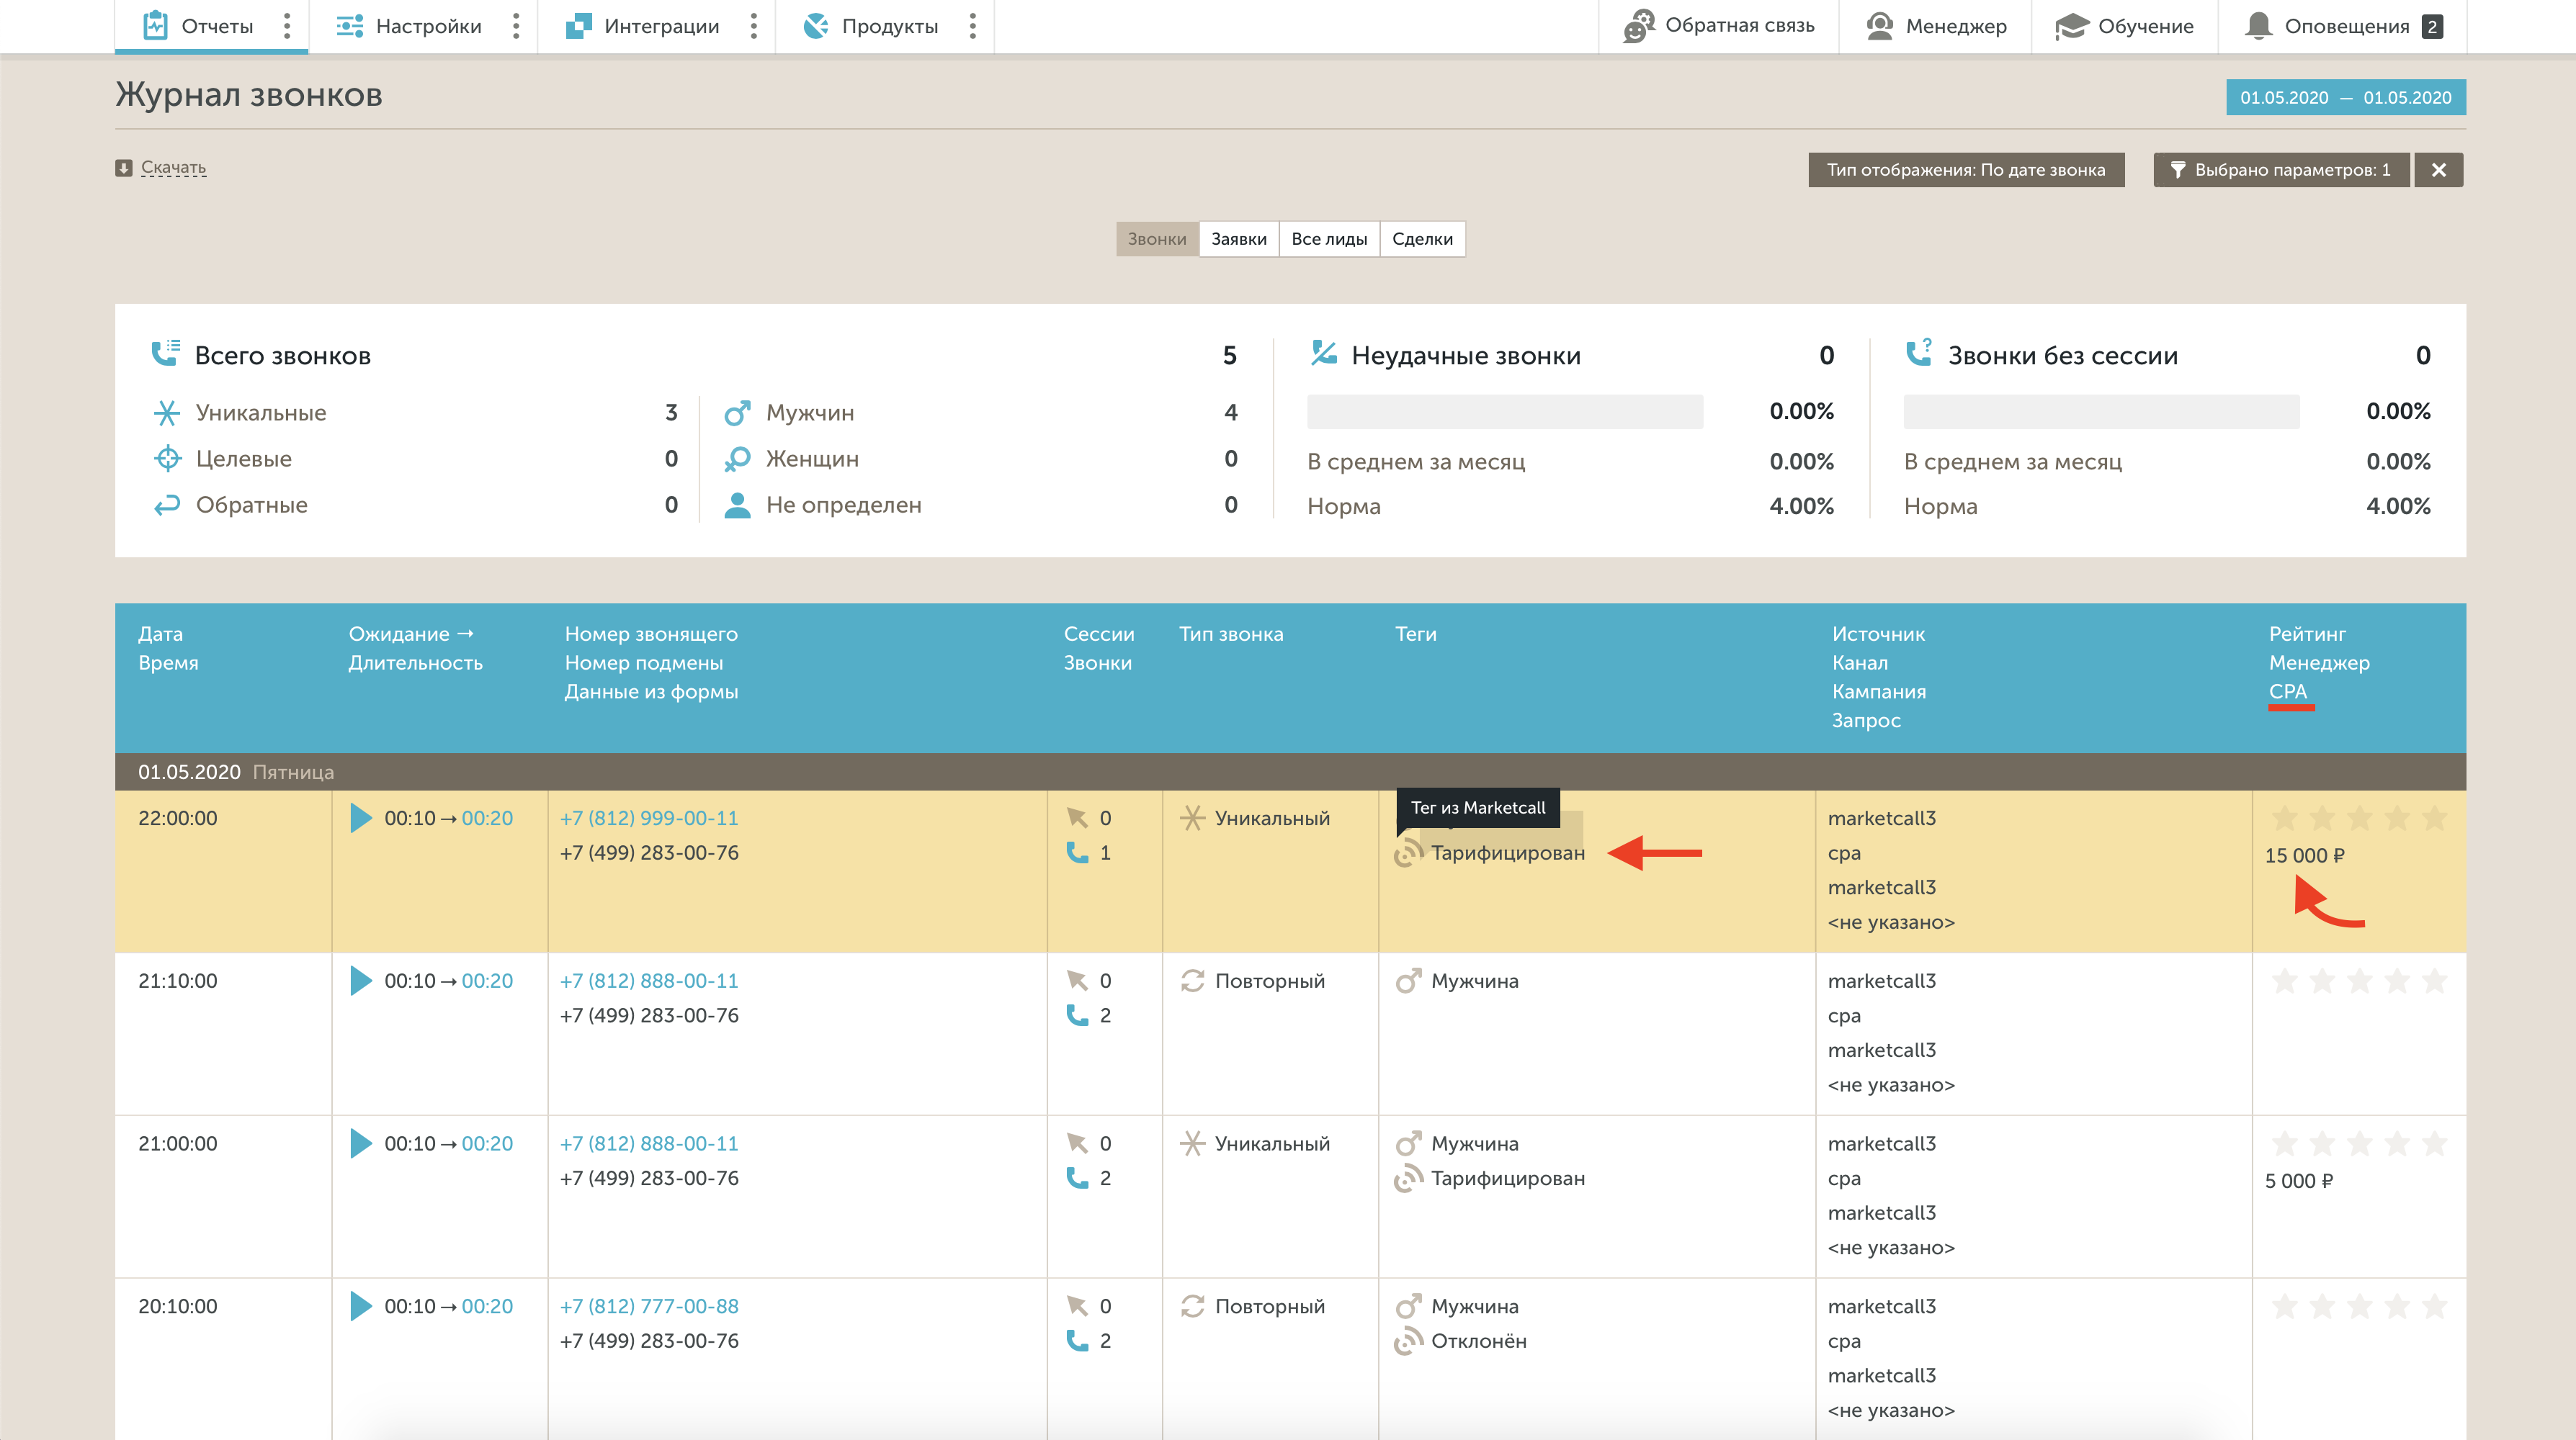Play the 21:00:00 call recording
The height and width of the screenshot is (1440, 2576).
point(360,1143)
